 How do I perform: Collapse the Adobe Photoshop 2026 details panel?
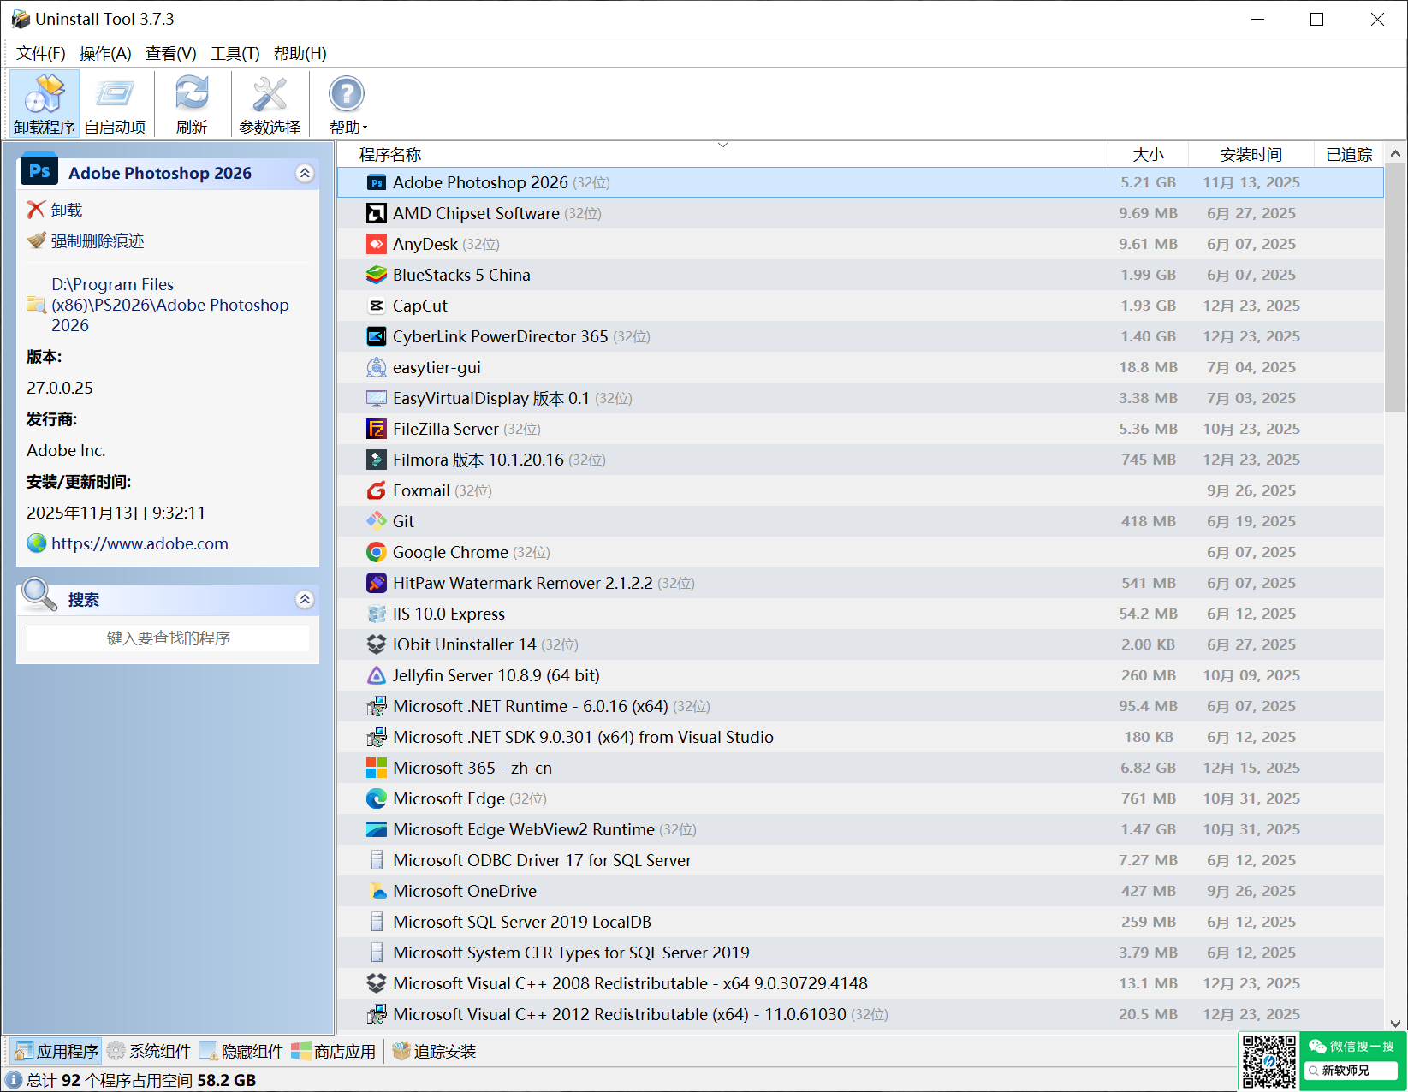click(305, 173)
